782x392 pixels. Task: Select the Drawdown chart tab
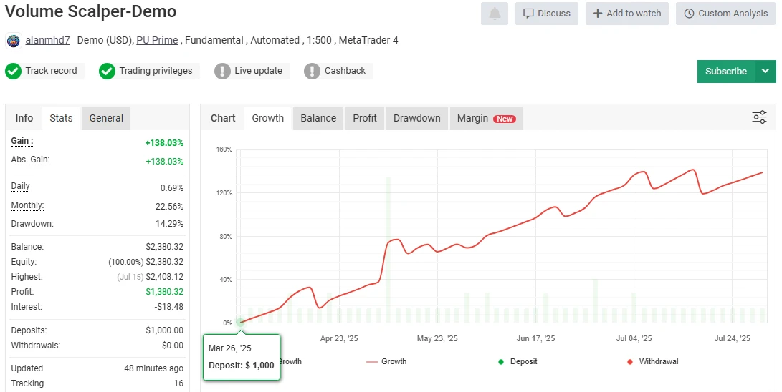click(x=416, y=119)
